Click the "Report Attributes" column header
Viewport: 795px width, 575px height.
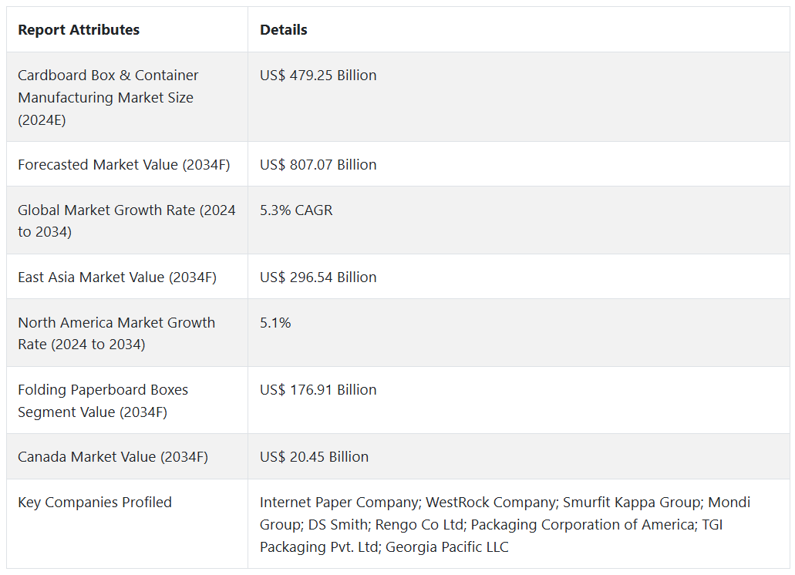79,30
